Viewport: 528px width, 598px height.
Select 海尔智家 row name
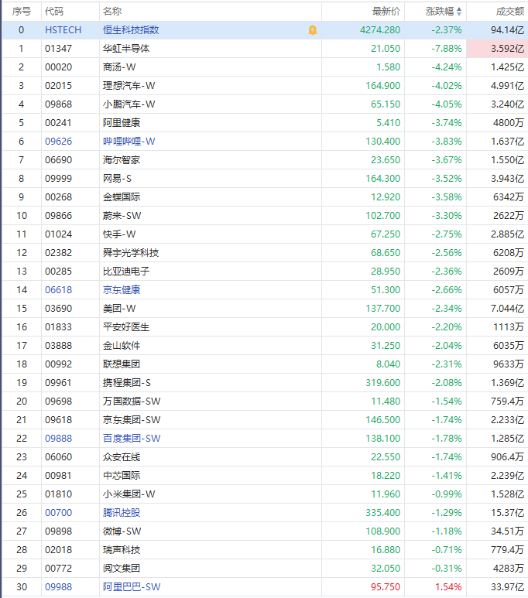click(122, 160)
